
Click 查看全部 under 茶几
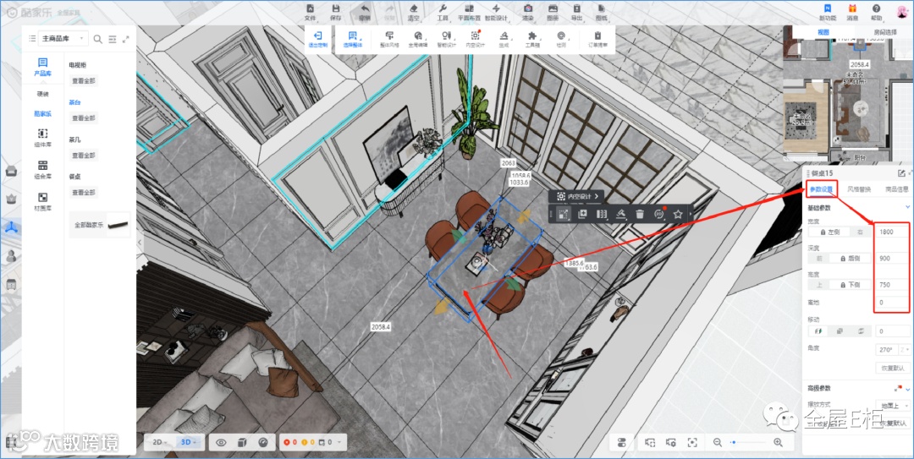(x=83, y=156)
